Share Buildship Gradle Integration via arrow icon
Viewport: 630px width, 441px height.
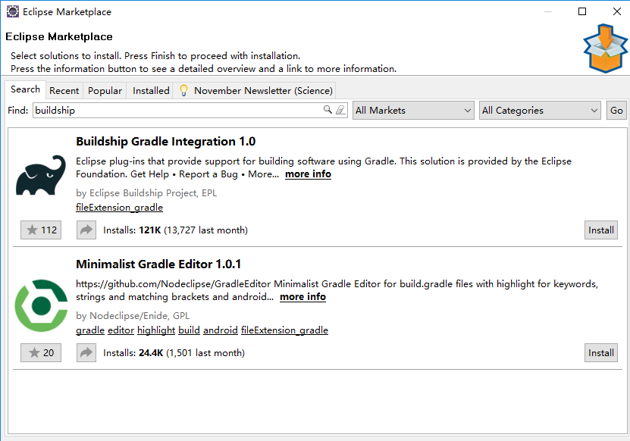click(x=86, y=230)
